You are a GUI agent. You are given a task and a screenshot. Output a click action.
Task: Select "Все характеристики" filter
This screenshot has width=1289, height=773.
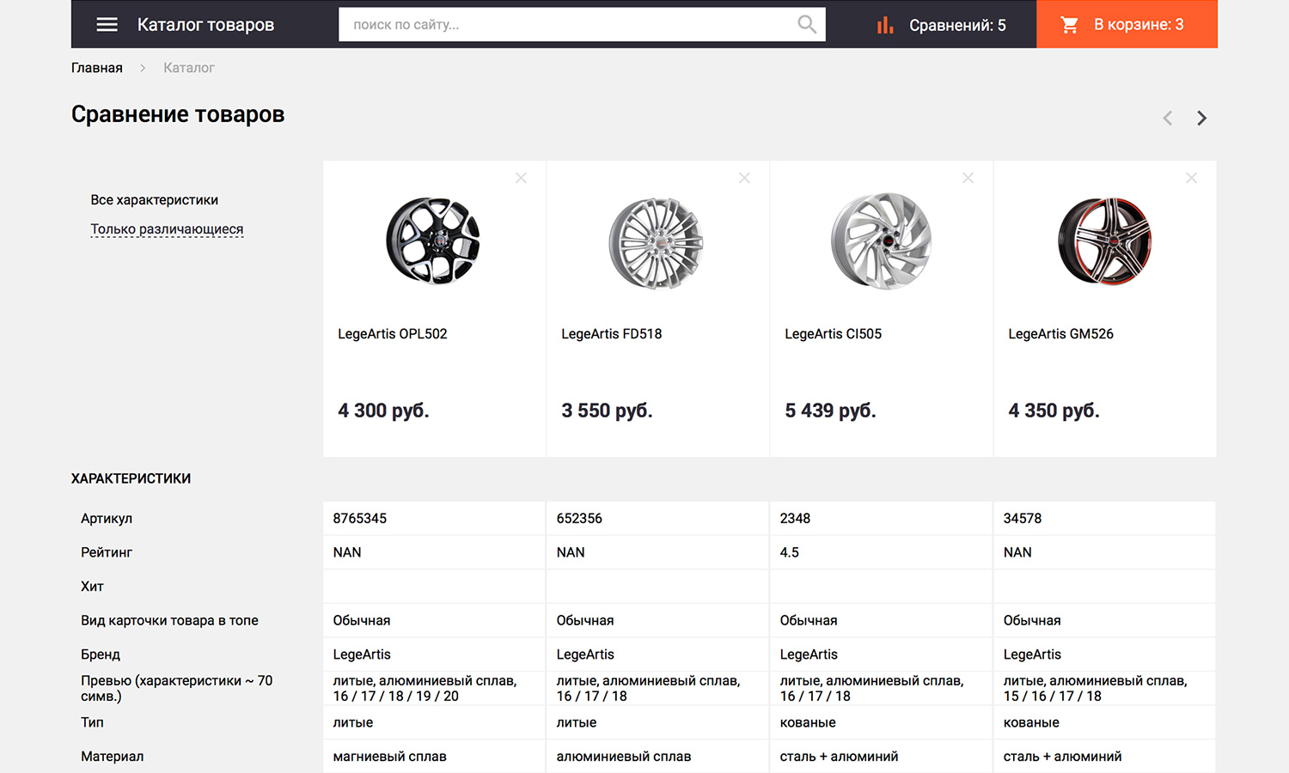(155, 200)
